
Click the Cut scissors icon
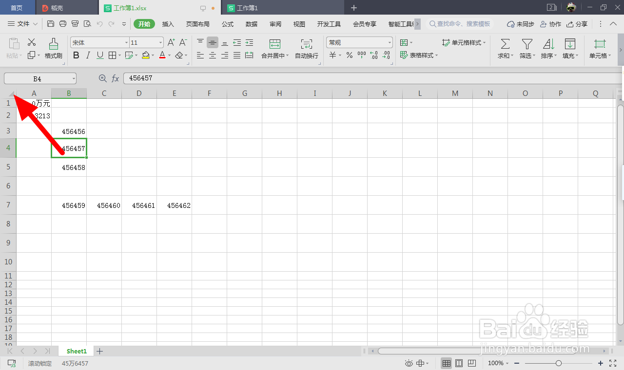point(32,42)
